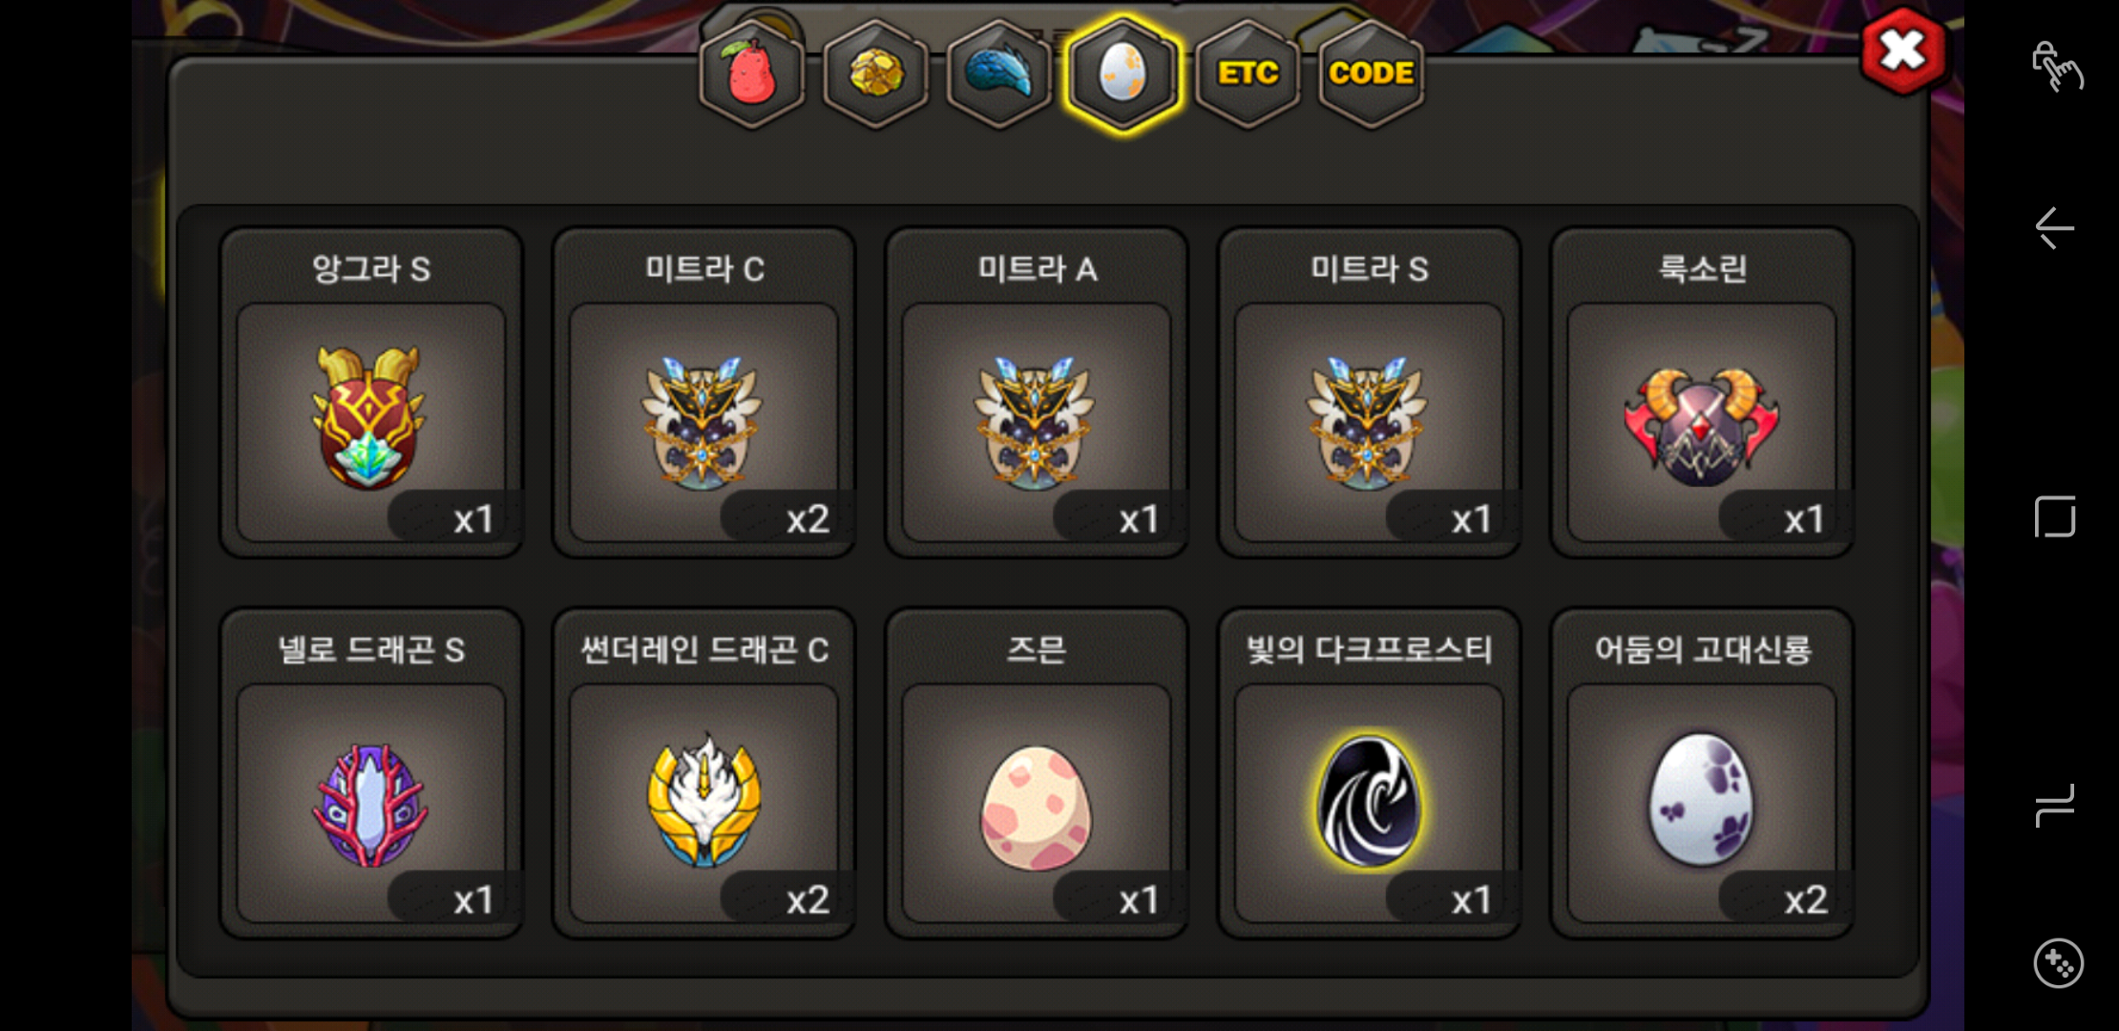2119x1031 pixels.
Task: Select the 룩소린 horned egg
Action: tap(1702, 392)
